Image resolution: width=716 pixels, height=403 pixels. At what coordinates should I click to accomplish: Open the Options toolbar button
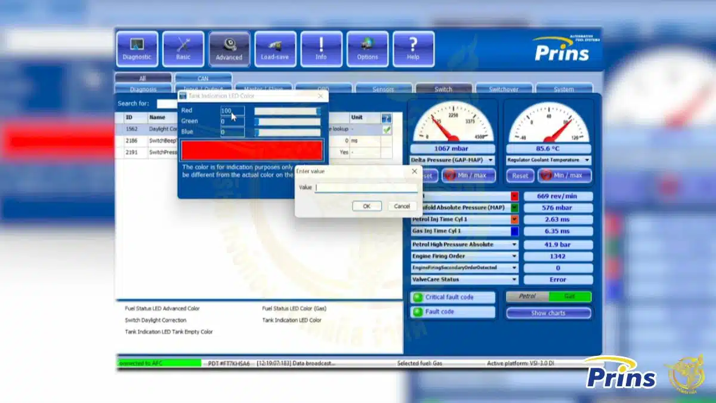pos(368,49)
